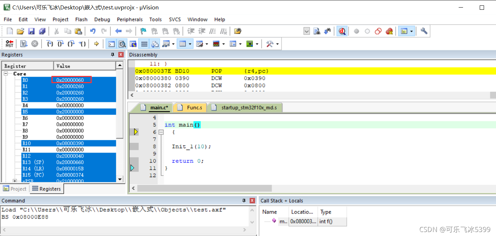Open the Symbols Window icon
Viewport: 496px width, 236px height.
click(x=133, y=44)
